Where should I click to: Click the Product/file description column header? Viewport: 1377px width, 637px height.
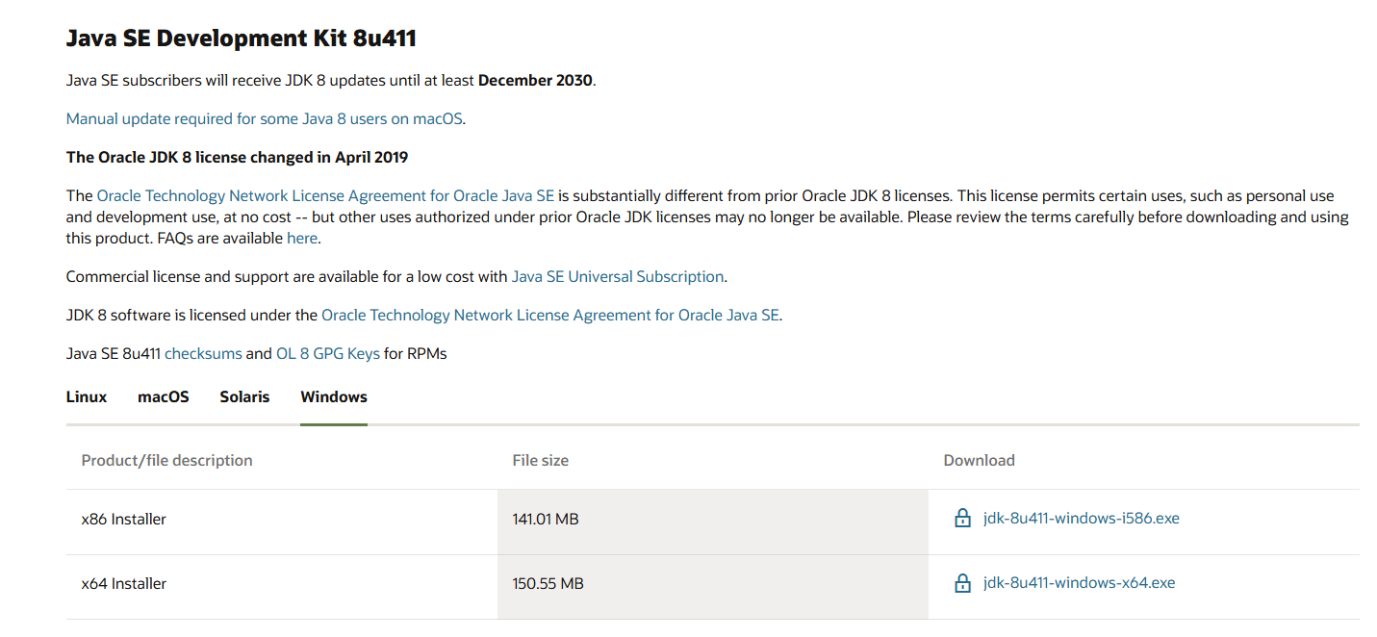[x=166, y=461]
